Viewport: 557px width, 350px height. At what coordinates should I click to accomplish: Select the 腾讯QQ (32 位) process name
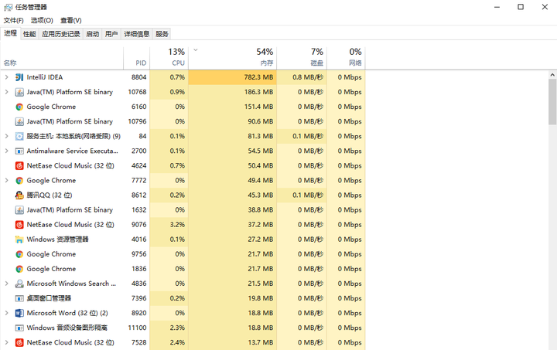[x=50, y=195]
